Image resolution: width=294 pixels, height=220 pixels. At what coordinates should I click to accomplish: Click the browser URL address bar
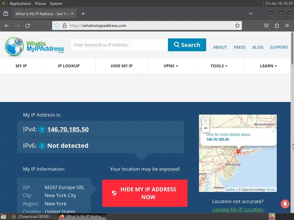tap(147, 25)
